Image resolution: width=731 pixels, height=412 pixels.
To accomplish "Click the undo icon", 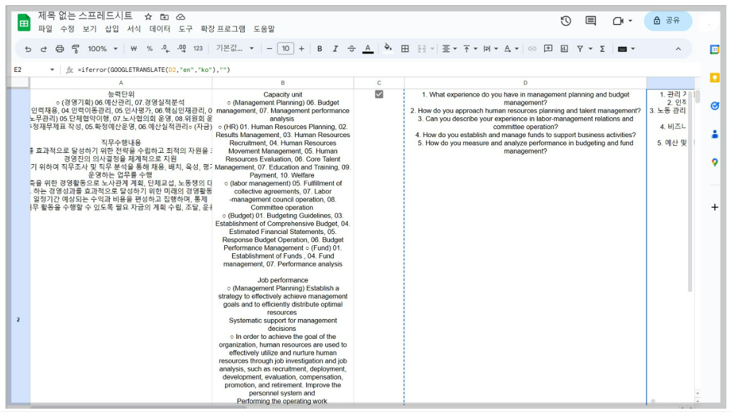I will pyautogui.click(x=28, y=49).
